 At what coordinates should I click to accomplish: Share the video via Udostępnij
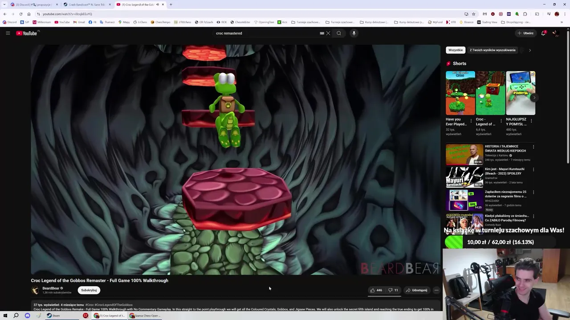click(416, 290)
